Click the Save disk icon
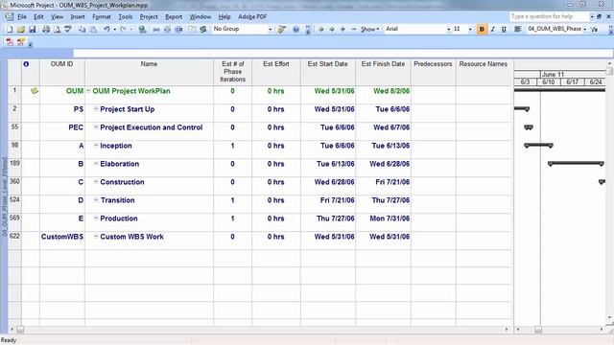Screen dimensions: 614x345 (32, 29)
